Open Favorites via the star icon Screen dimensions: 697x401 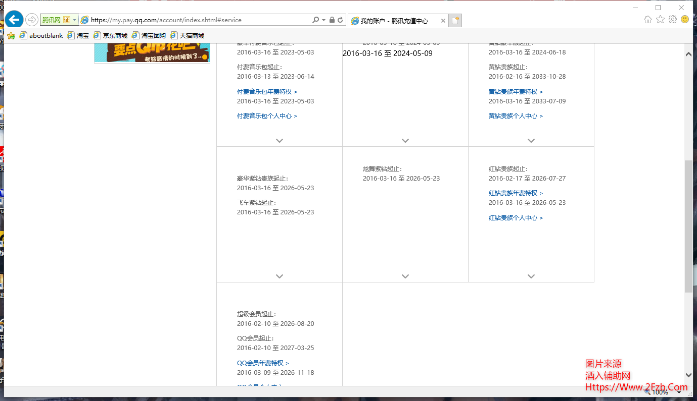point(660,19)
